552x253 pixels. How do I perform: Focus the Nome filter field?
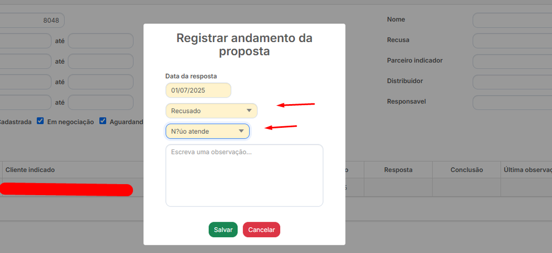[512, 20]
